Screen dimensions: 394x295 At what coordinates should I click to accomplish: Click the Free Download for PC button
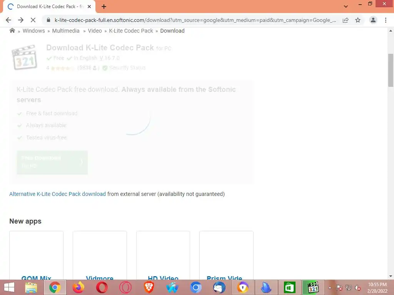[52, 162]
